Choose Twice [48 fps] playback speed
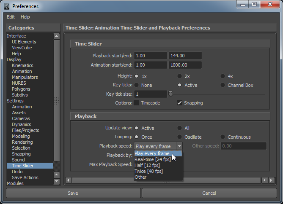Viewport: 283px width, 204px height. coord(148,171)
